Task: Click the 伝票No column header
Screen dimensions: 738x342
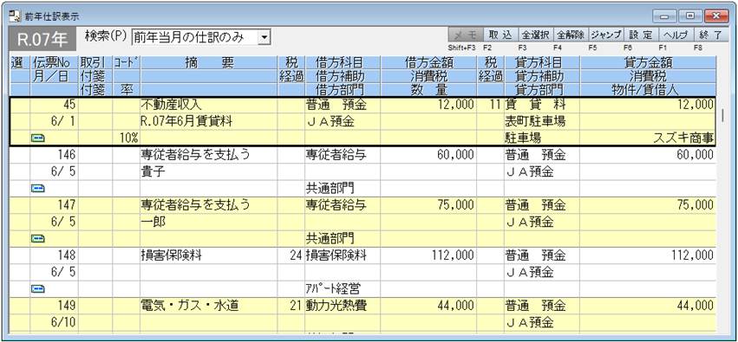Action: (x=54, y=62)
